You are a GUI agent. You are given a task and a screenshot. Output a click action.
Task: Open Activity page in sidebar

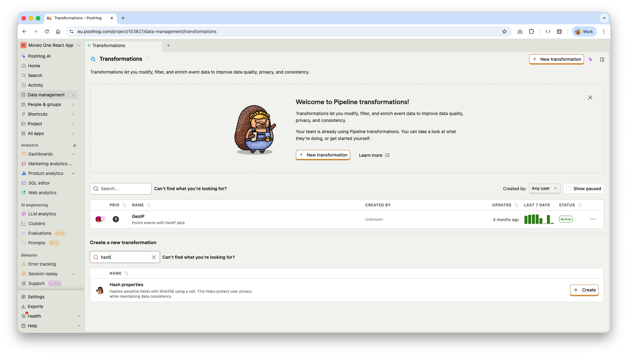(x=35, y=85)
